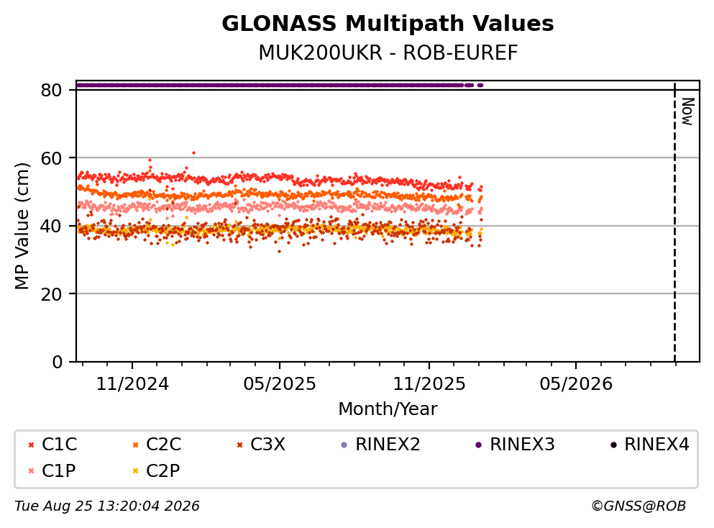Select the C1C legend label

click(59, 444)
